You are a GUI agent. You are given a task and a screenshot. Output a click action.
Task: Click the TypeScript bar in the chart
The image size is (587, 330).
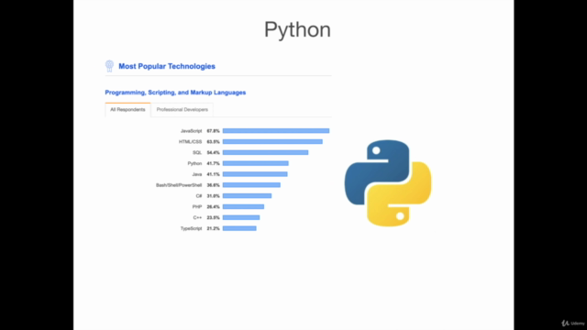tap(239, 228)
